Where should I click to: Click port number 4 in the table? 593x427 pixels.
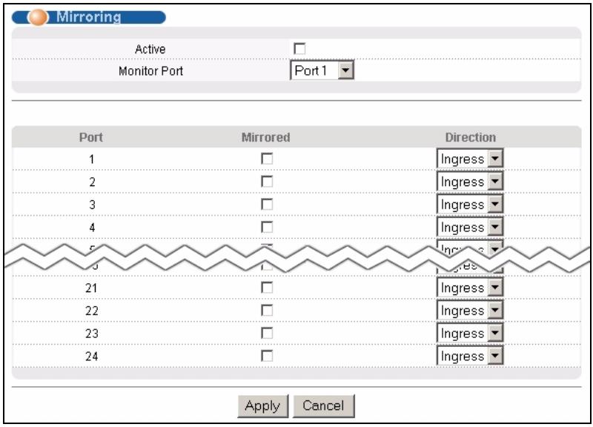coord(92,228)
